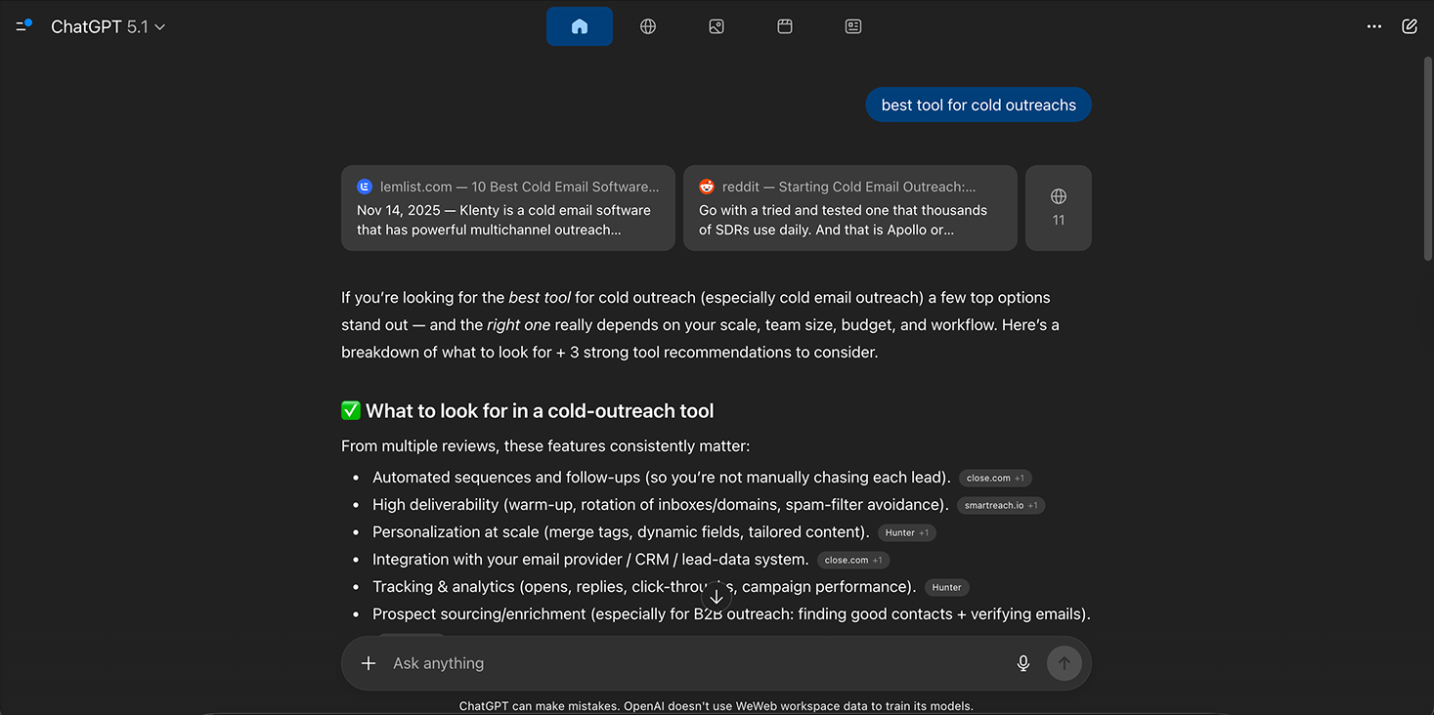This screenshot has width=1434, height=715.
Task: Open the Videos section film-strip icon
Action: (x=785, y=26)
